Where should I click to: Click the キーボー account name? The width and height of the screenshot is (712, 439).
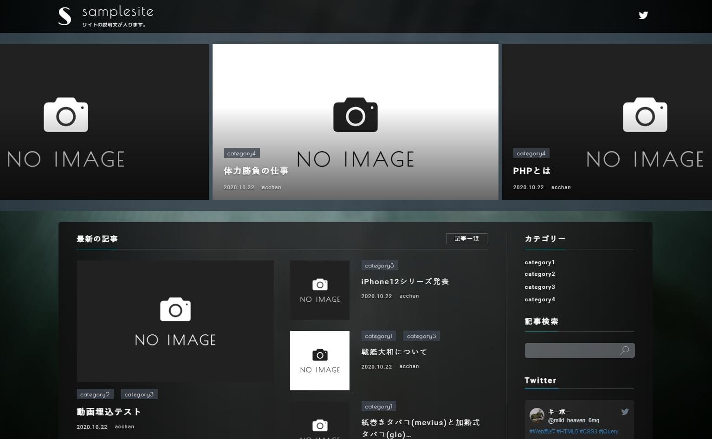559,412
